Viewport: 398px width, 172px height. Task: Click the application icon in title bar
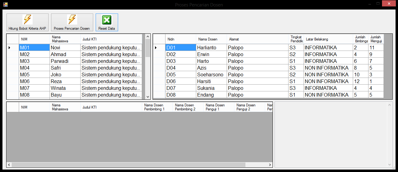pos(5,5)
